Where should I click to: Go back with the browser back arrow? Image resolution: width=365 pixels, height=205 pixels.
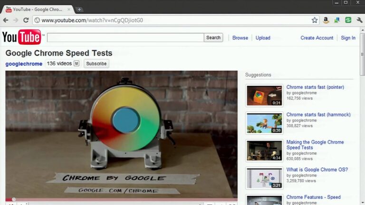coord(6,20)
